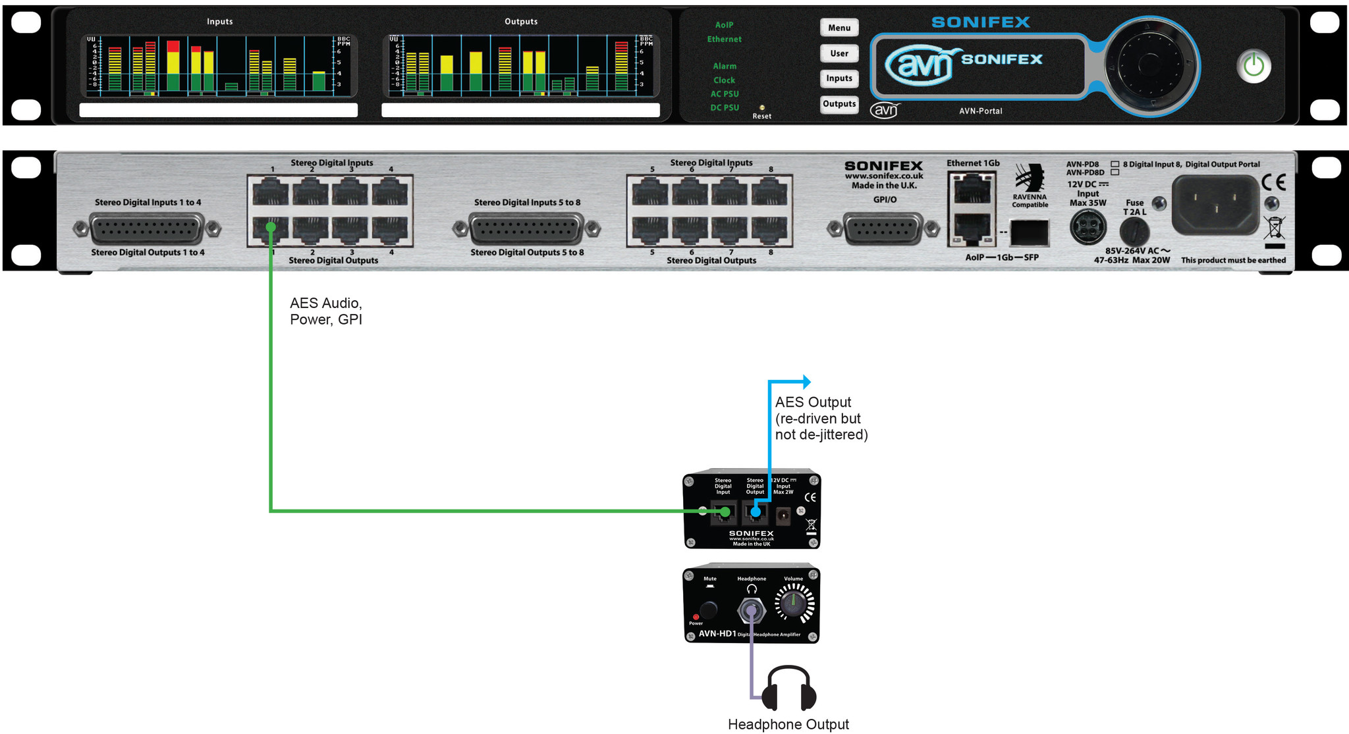Click the RAVENNA Compatible logo
Image resolution: width=1349 pixels, height=734 pixels.
(1030, 186)
